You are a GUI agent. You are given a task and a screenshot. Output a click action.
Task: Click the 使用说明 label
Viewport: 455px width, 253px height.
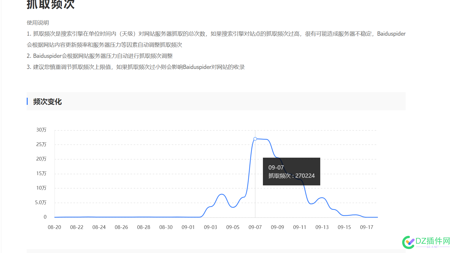pyautogui.click(x=38, y=23)
